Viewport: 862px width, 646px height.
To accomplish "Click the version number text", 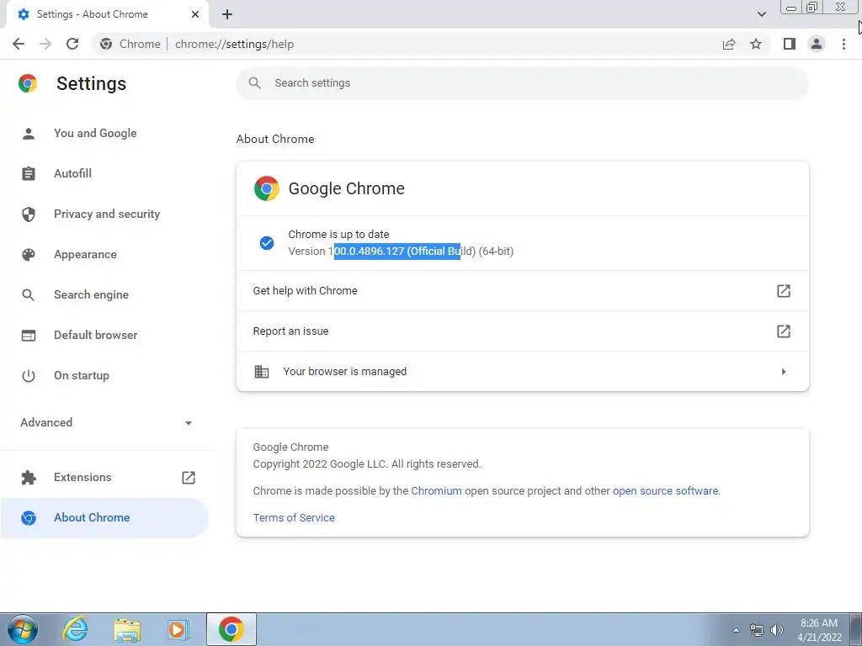I will (401, 251).
